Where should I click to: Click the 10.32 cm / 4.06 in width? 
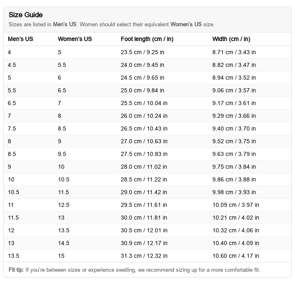coord(235,230)
